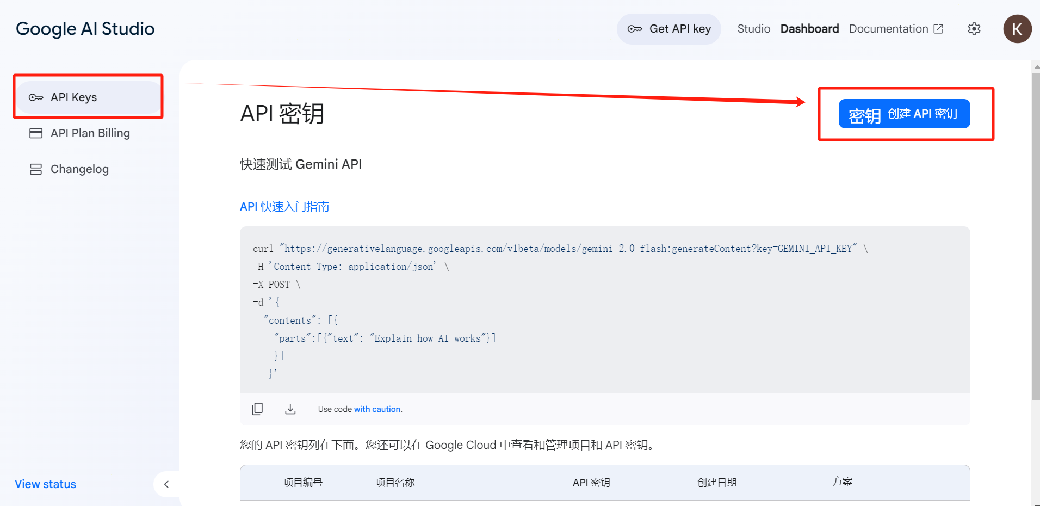Screen dimensions: 1040x506
Task: Select API Keys in the sidebar
Action: click(89, 97)
